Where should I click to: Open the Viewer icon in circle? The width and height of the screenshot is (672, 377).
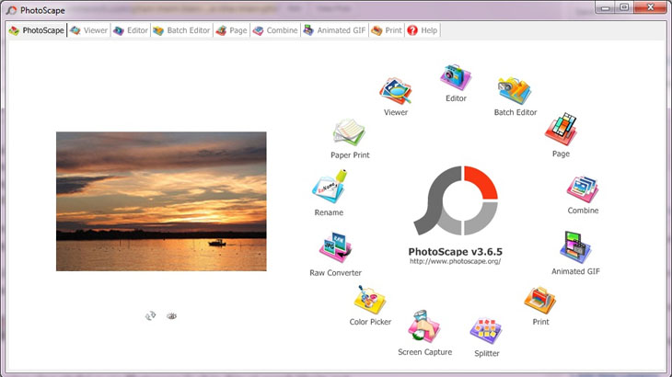point(396,91)
